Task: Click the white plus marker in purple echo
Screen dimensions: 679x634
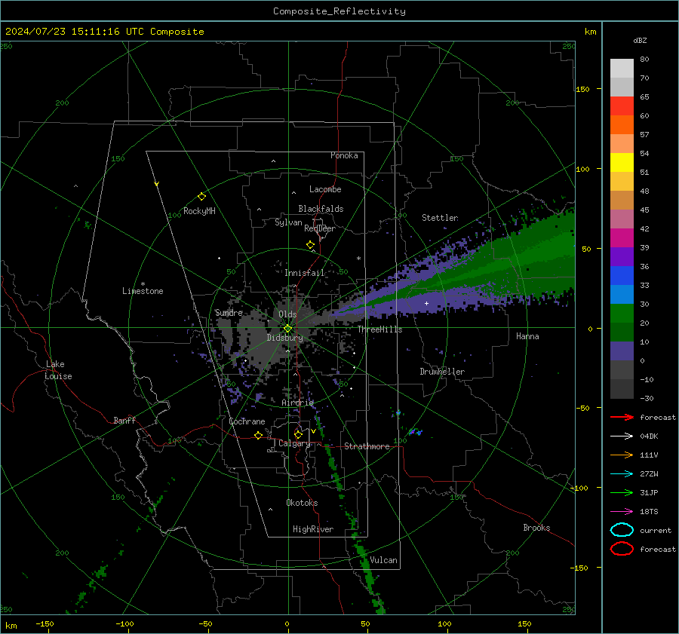Action: click(x=426, y=303)
